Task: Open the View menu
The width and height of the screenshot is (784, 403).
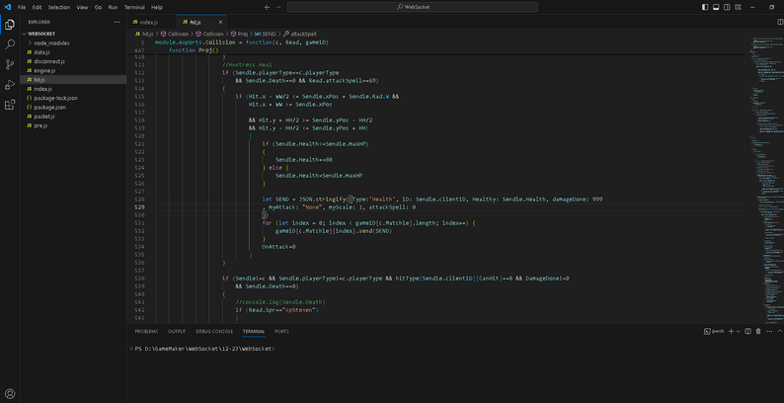Action: (x=83, y=8)
